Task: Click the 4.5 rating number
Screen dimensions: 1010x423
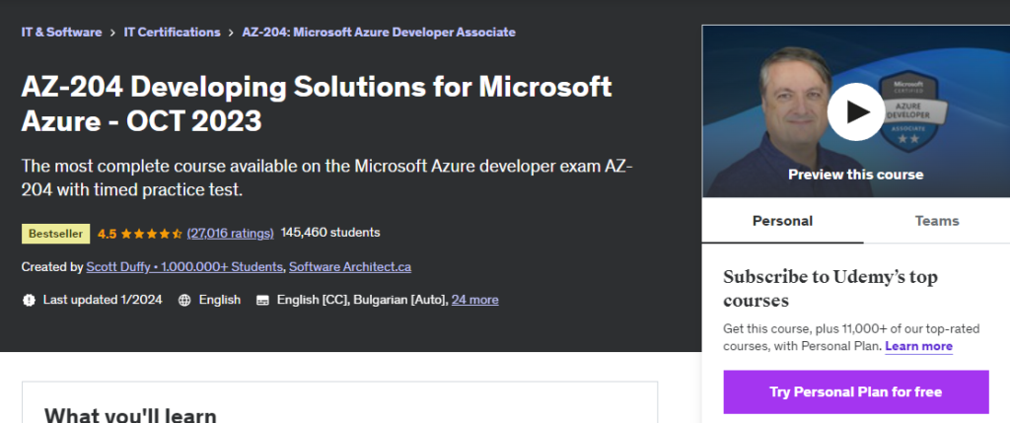Action: (x=107, y=234)
